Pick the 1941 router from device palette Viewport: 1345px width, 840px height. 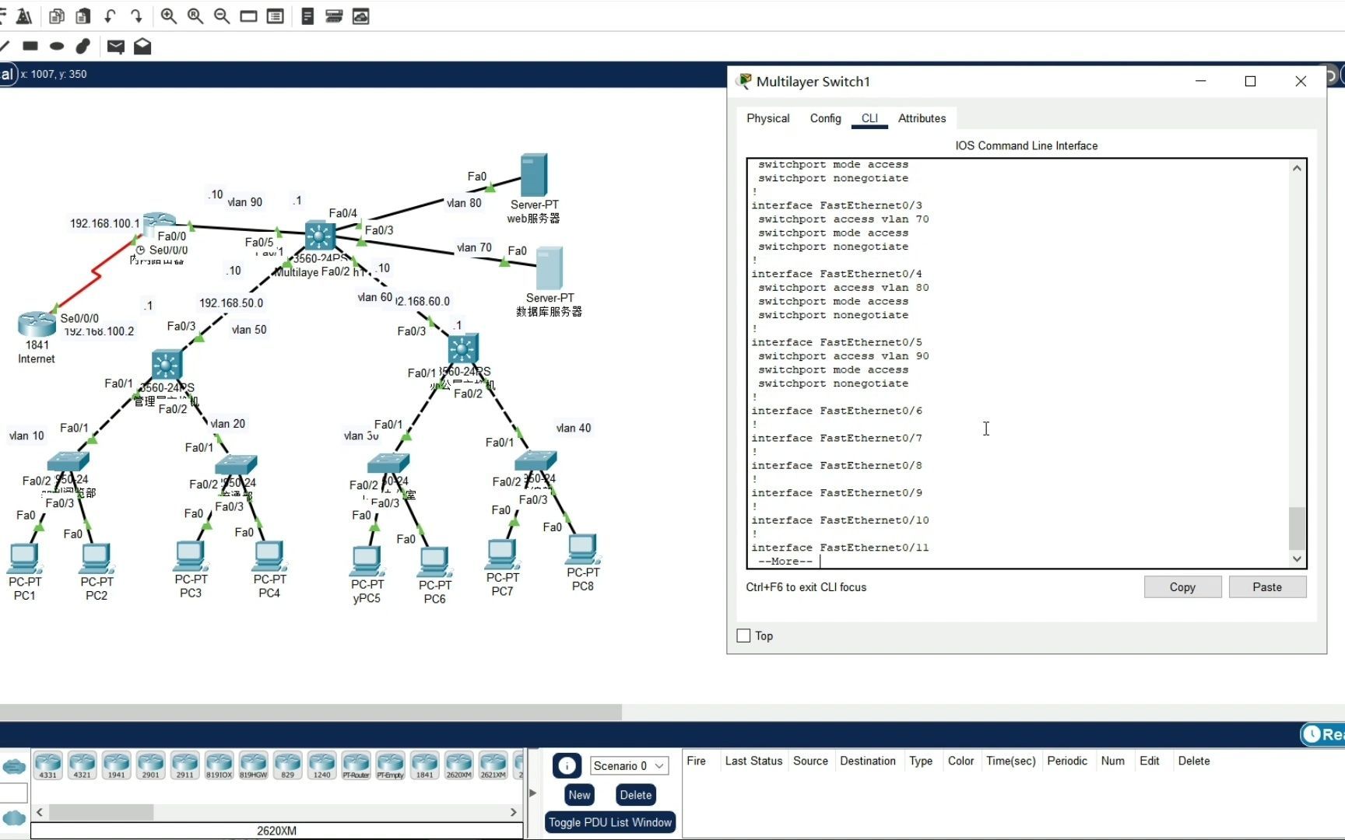[x=117, y=765]
